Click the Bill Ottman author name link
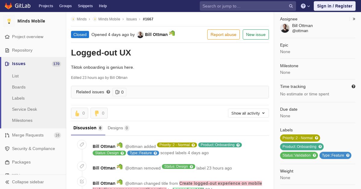The image size is (361, 189). pos(156,34)
